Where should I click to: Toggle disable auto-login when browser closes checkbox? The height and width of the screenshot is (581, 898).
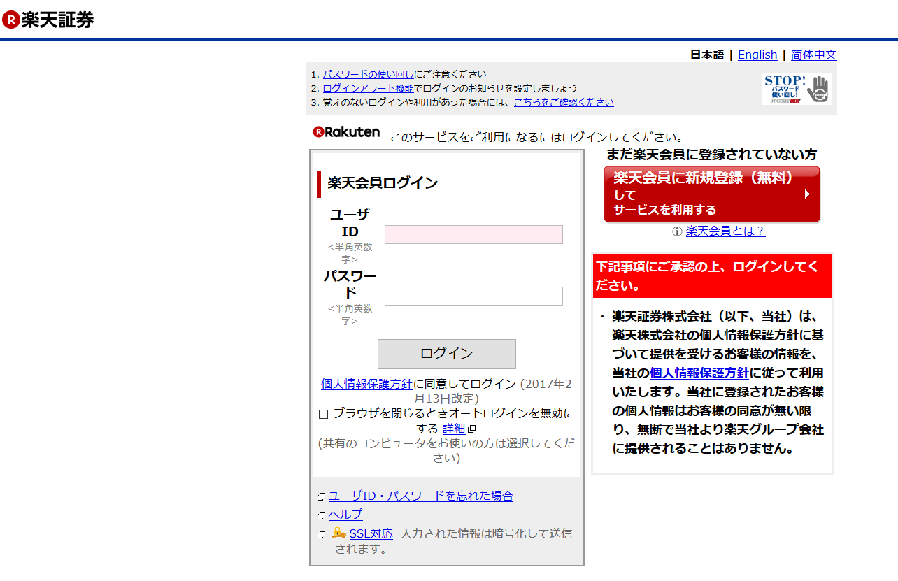(x=323, y=414)
